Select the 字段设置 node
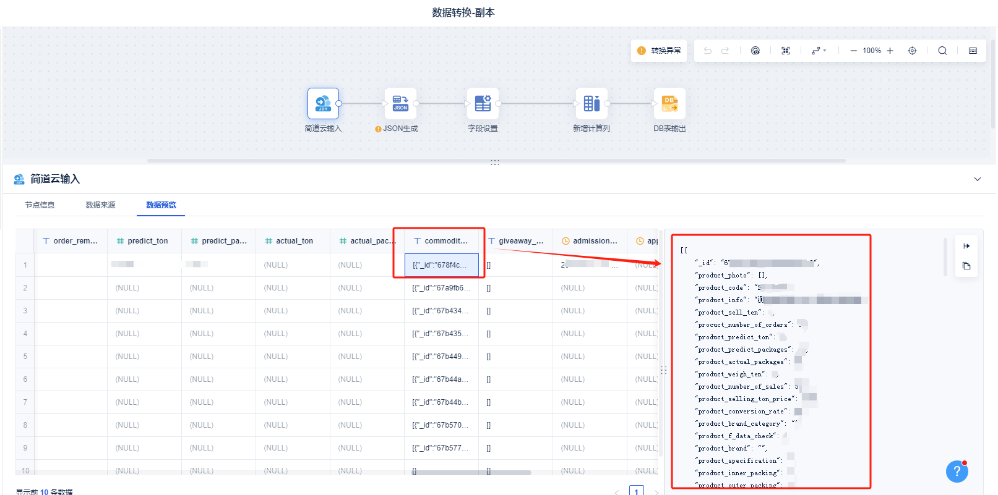The width and height of the screenshot is (998, 495). click(x=483, y=103)
